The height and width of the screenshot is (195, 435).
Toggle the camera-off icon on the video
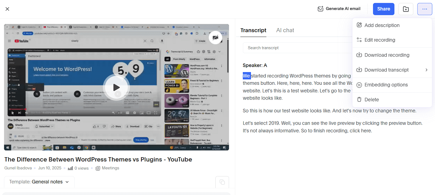pos(215,37)
